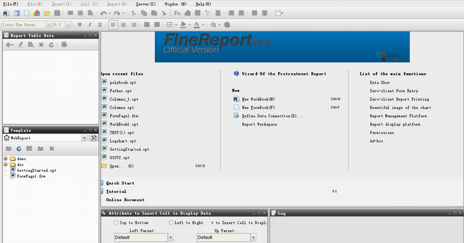
Task: Click the Online Document link
Action: click(125, 199)
